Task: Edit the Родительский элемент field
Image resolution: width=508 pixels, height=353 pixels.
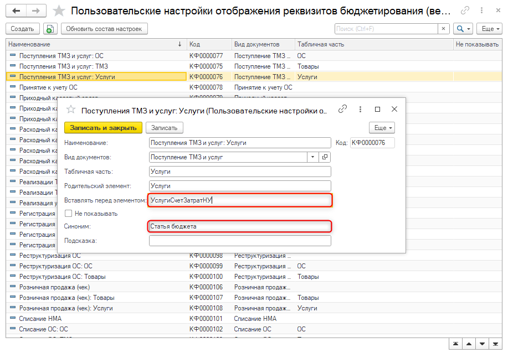Action: coord(240,186)
